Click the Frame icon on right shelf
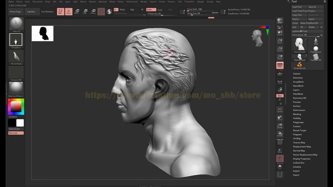This screenshot has width=333, height=187. point(280,110)
